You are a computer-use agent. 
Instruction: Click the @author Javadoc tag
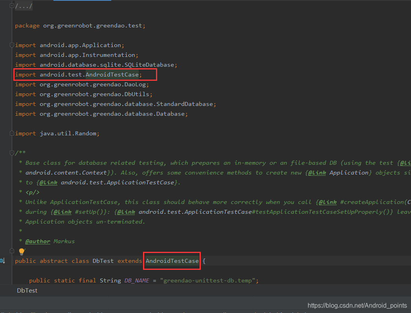pos(38,241)
